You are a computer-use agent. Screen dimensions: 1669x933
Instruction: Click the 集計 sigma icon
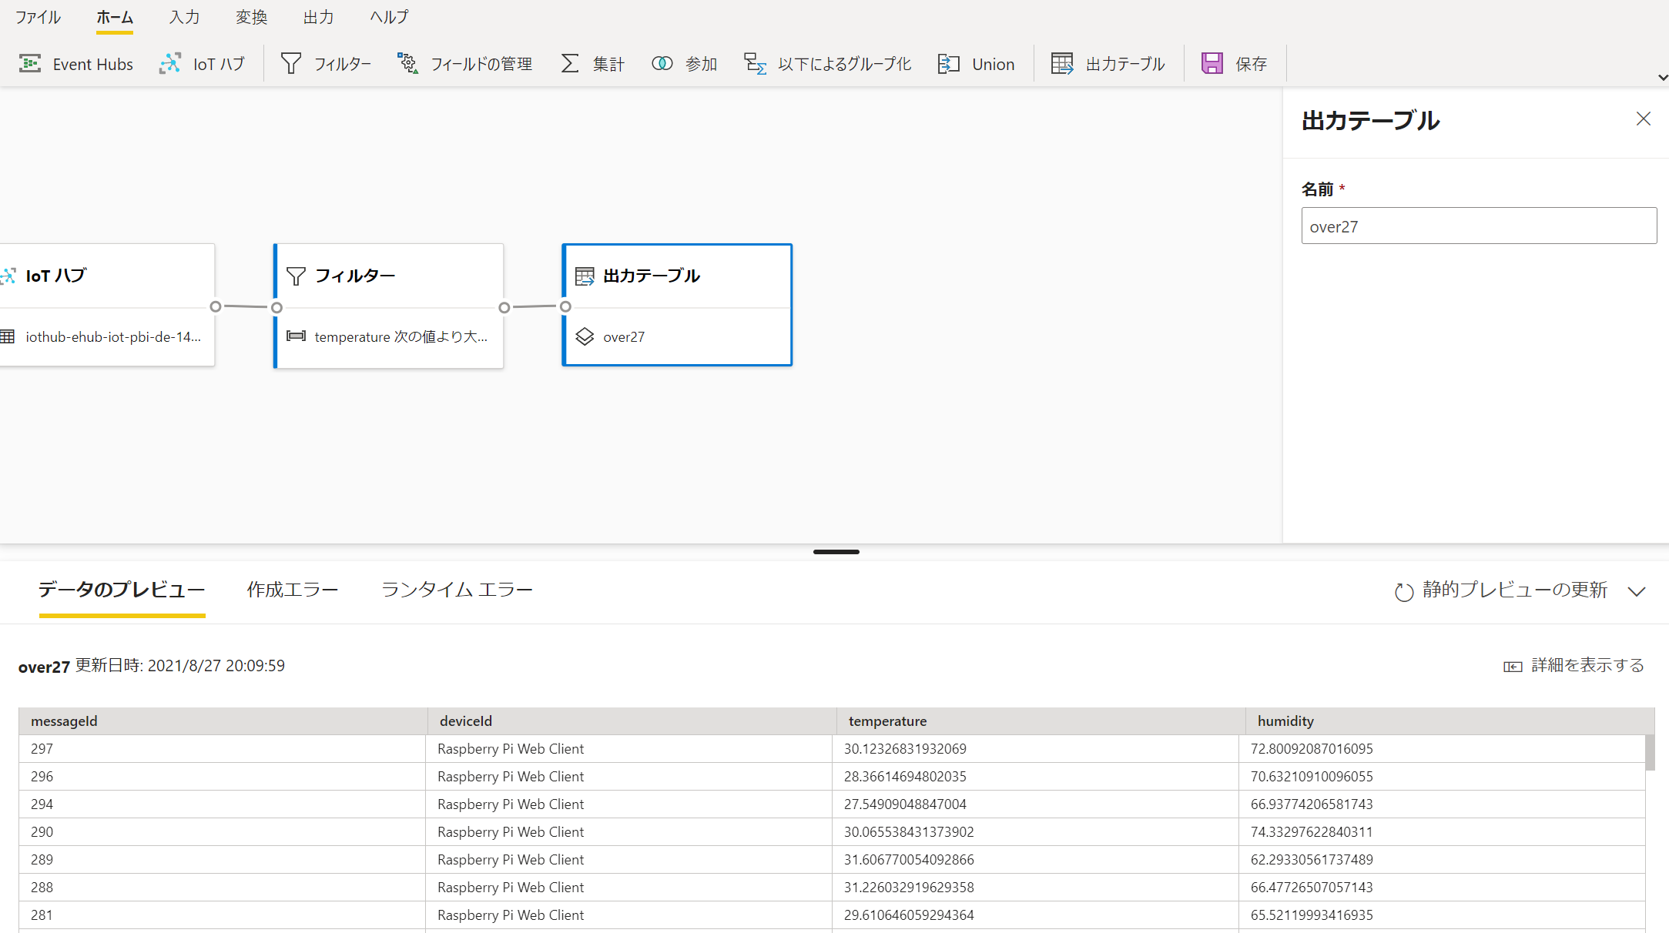(570, 64)
